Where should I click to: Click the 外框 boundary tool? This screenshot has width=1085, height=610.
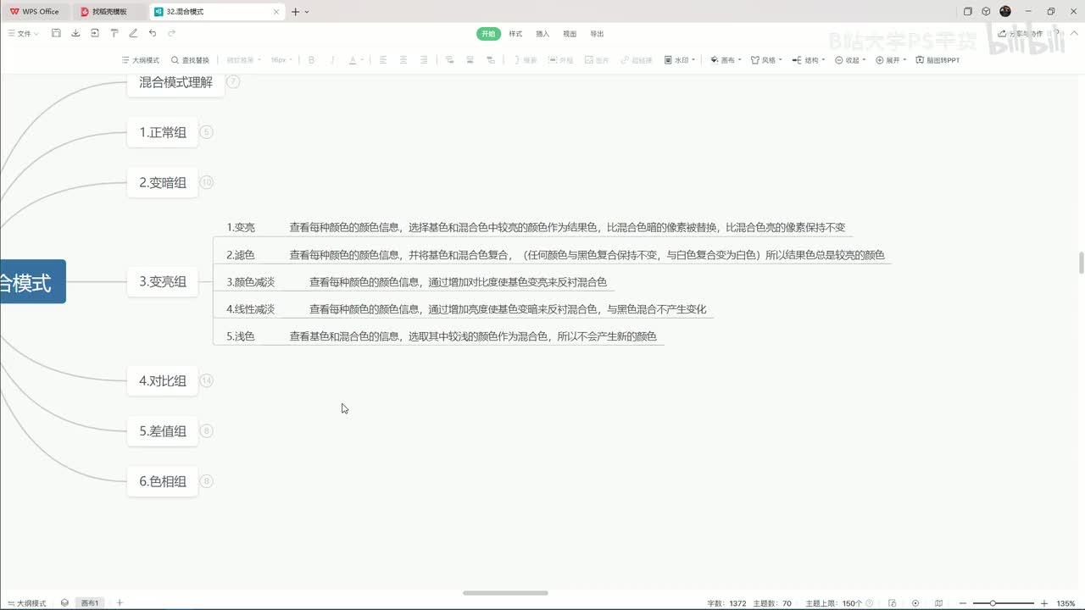[x=560, y=60]
